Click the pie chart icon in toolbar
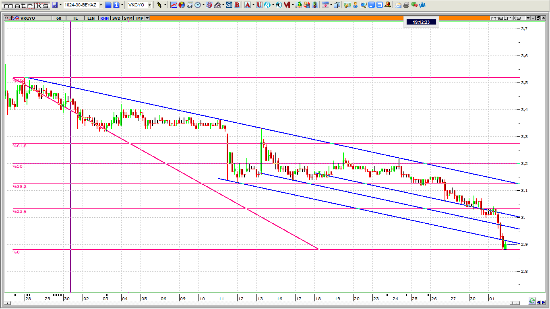The image size is (550, 309). [x=182, y=5]
